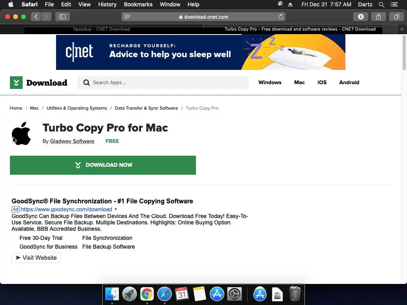Go to the Mac category in nav
The width and height of the screenshot is (407, 305).
[299, 83]
